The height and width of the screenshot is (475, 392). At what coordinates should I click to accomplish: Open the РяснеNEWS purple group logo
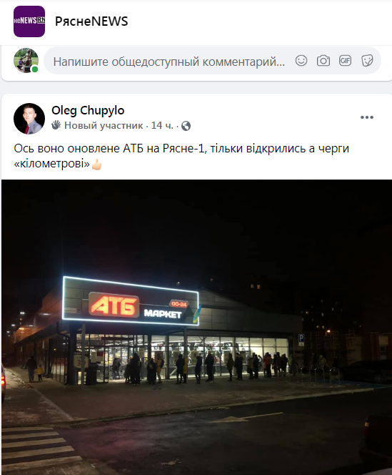pyautogui.click(x=29, y=21)
